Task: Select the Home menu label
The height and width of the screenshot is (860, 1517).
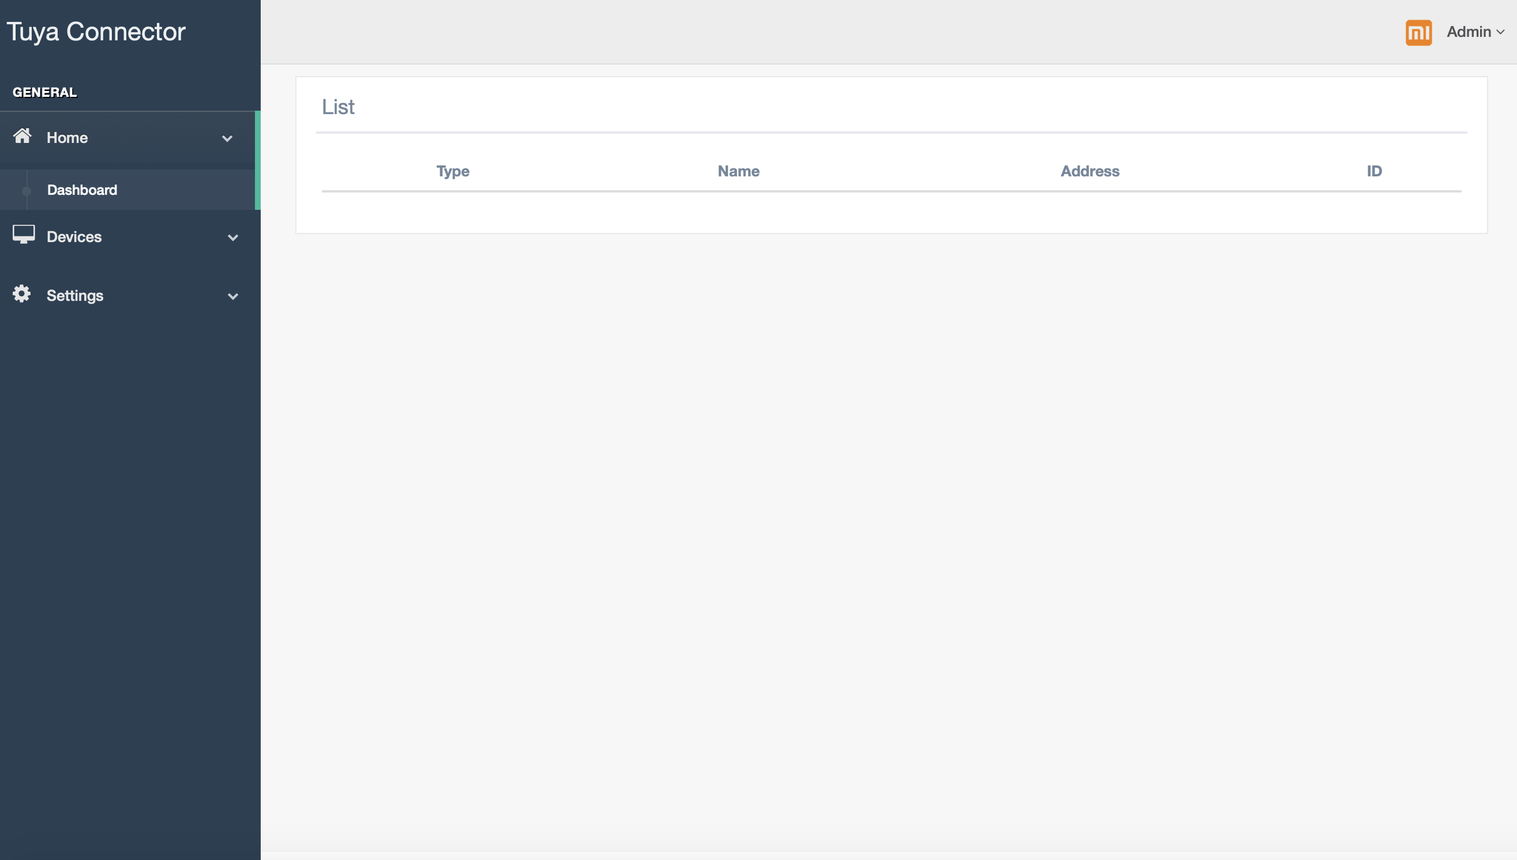Action: click(67, 138)
